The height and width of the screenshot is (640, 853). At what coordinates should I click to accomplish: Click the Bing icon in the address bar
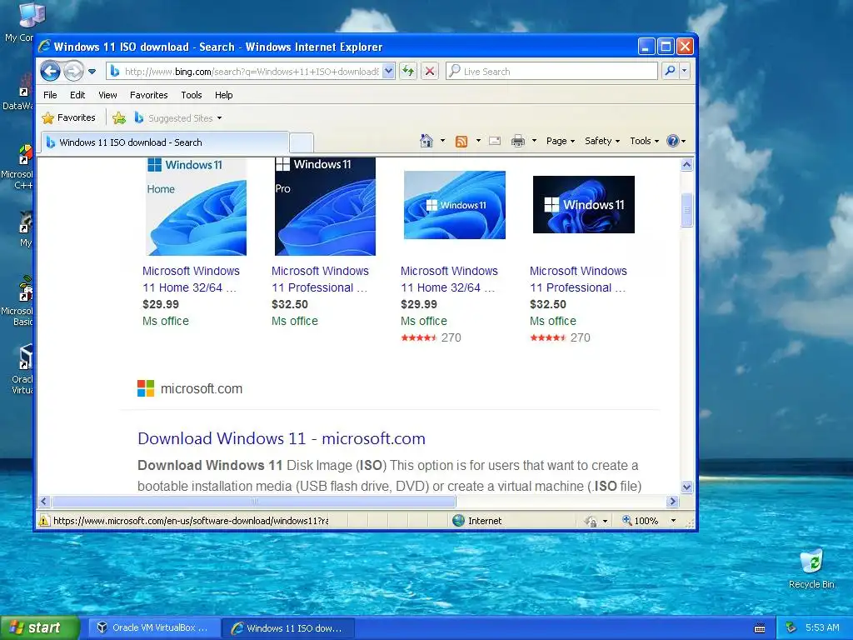[x=115, y=72]
